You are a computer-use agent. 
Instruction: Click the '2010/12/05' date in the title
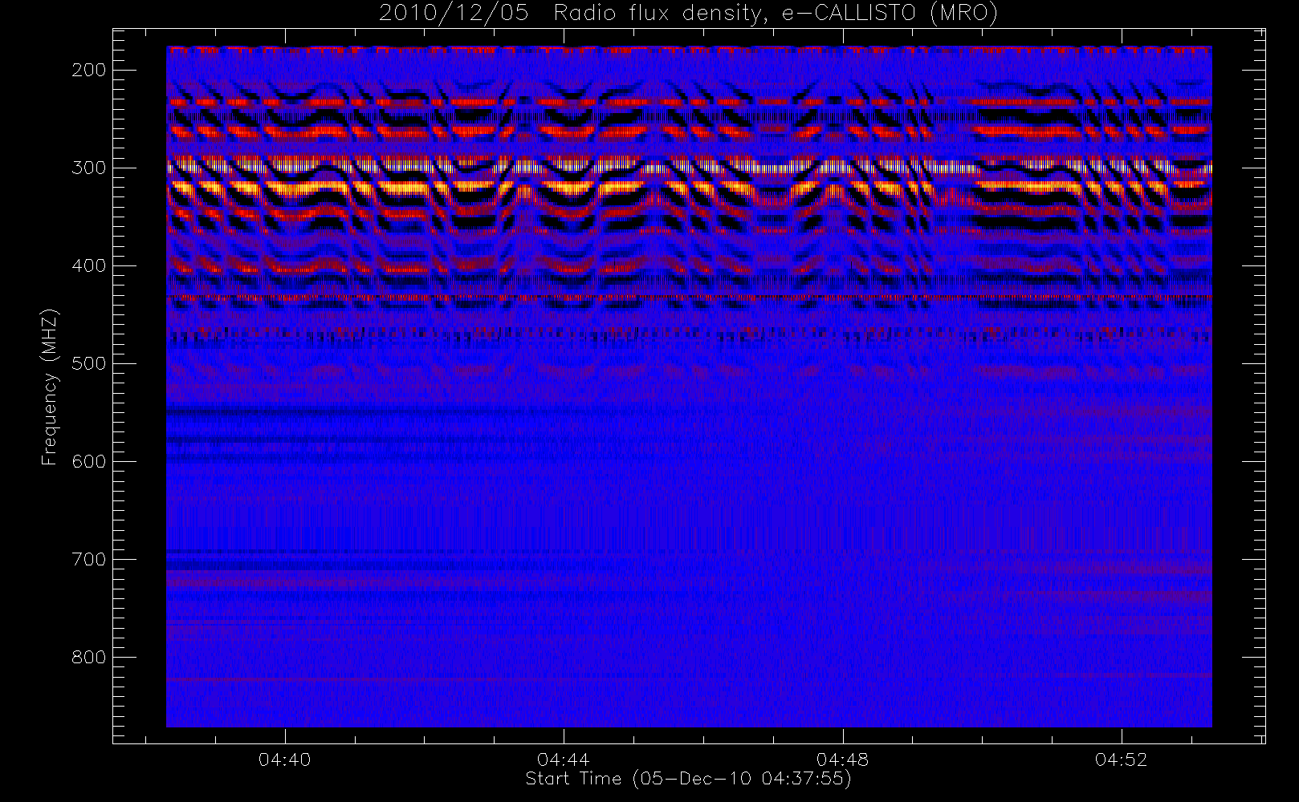point(454,14)
